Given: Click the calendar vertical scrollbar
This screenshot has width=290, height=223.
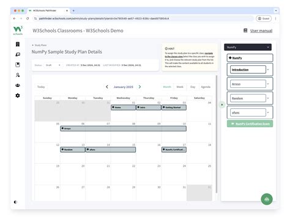Looking at the screenshot, I should 217,134.
